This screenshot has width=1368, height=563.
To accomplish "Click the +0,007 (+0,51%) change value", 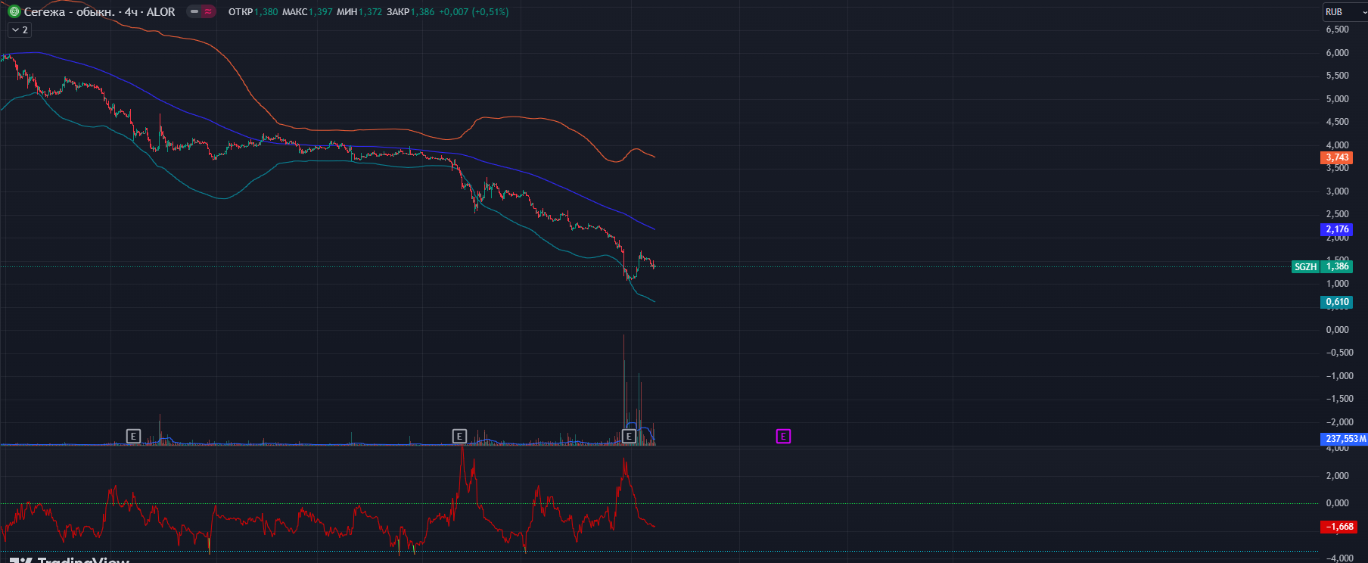I will point(474,11).
